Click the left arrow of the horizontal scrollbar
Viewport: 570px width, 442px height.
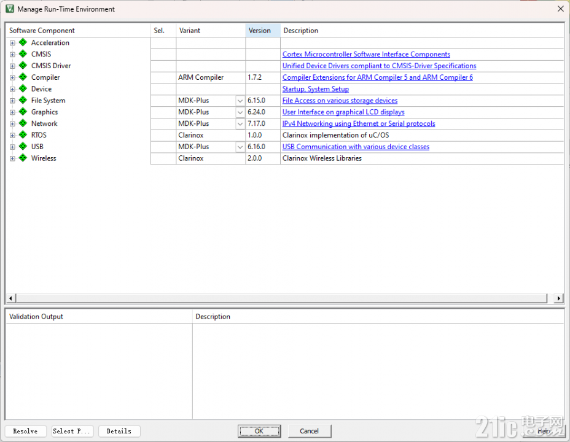pos(10,298)
